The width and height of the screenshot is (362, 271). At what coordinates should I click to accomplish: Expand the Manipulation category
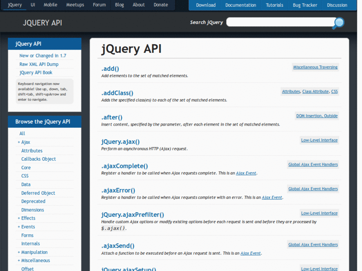pos(19,252)
